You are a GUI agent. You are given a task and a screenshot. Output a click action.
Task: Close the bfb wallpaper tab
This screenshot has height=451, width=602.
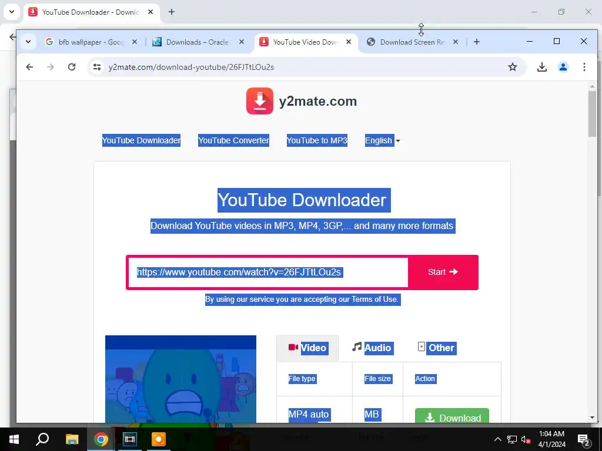[x=135, y=42]
